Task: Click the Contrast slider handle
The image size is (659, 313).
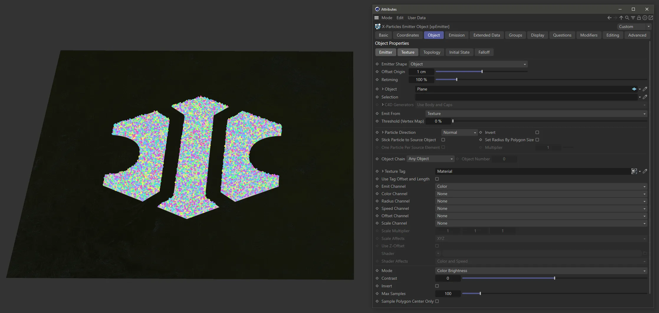Action: [555, 278]
